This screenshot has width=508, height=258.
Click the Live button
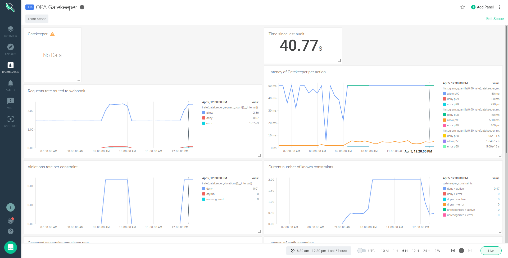coord(491,251)
